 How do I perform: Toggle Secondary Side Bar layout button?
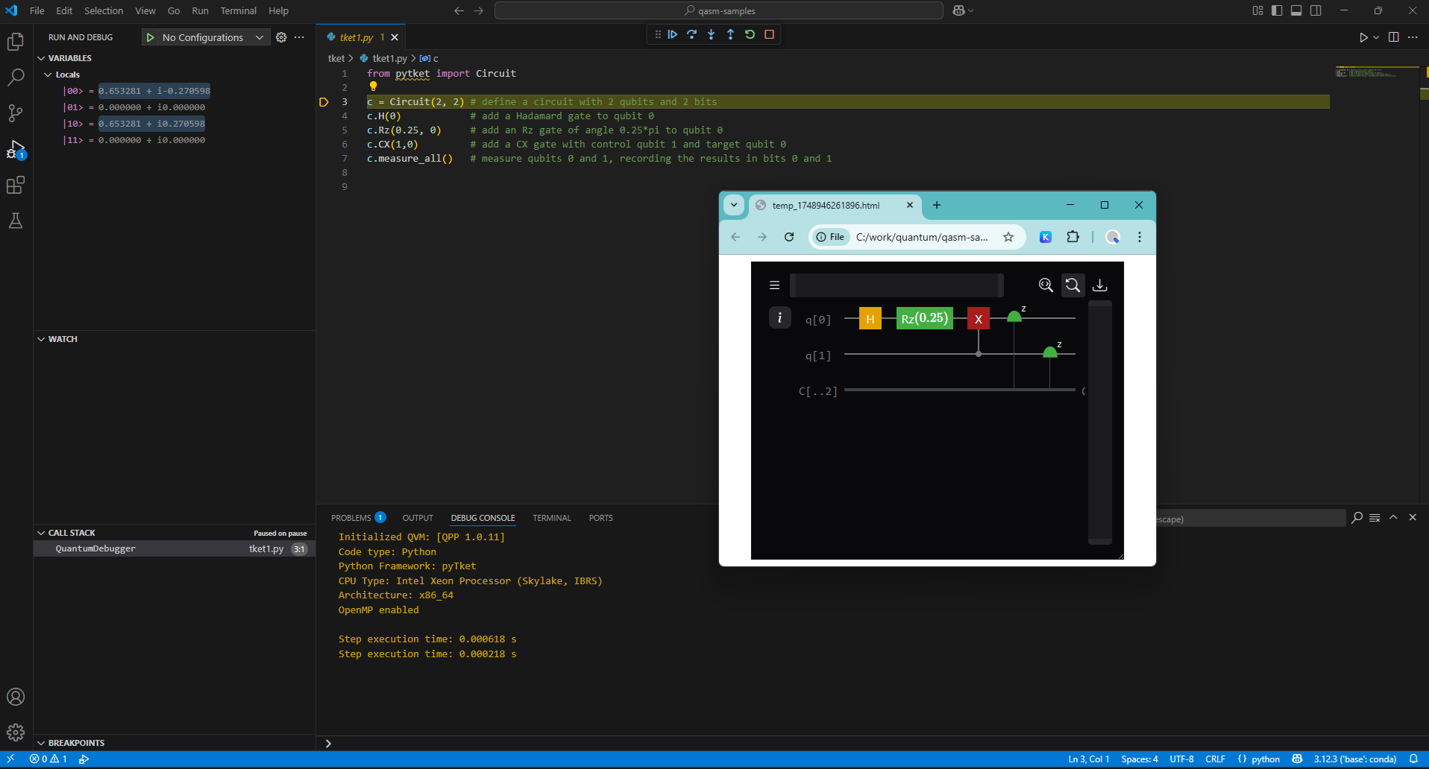1316,10
